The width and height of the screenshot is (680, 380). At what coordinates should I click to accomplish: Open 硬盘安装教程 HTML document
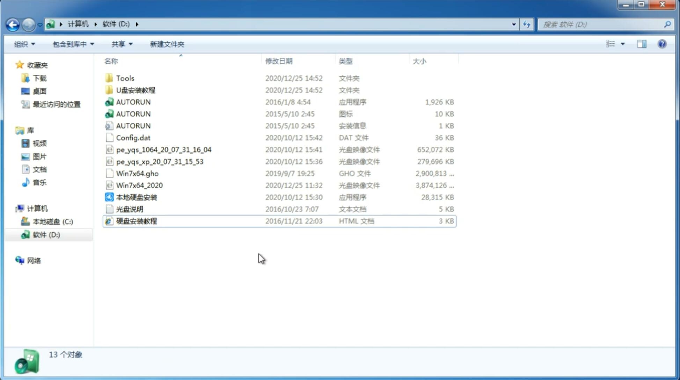tap(136, 221)
